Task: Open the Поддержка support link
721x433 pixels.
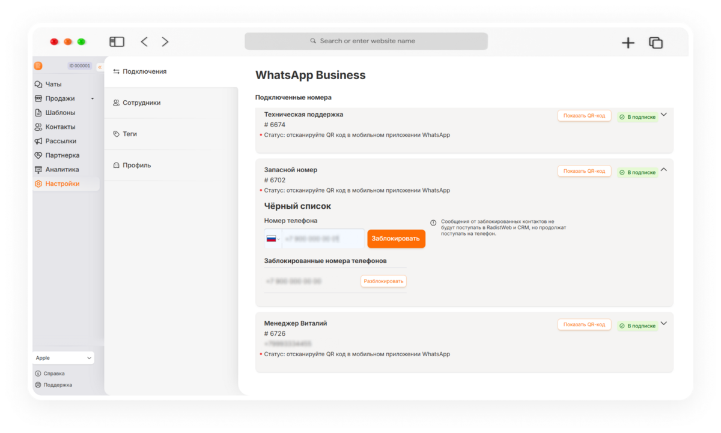Action: pyautogui.click(x=53, y=385)
